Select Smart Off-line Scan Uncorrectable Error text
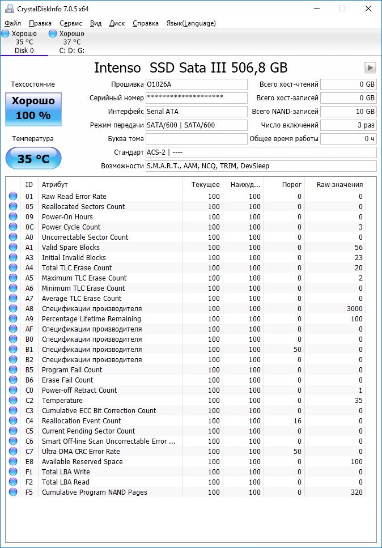The height and width of the screenshot is (548, 382). [108, 441]
